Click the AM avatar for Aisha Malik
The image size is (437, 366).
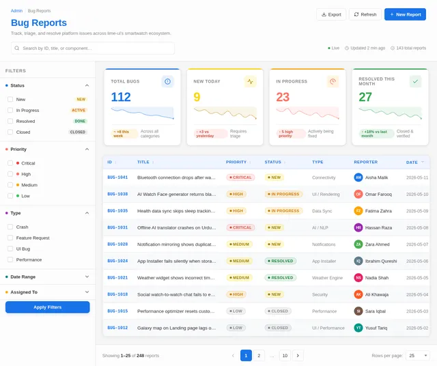click(x=358, y=178)
